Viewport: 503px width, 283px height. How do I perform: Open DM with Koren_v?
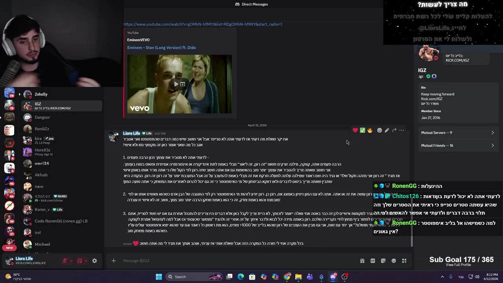(x=62, y=209)
